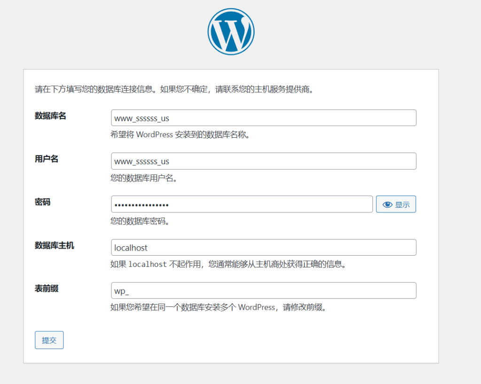Focus the 表前缀 wp_ field
Viewport: 481px width, 384px height.
tap(264, 290)
